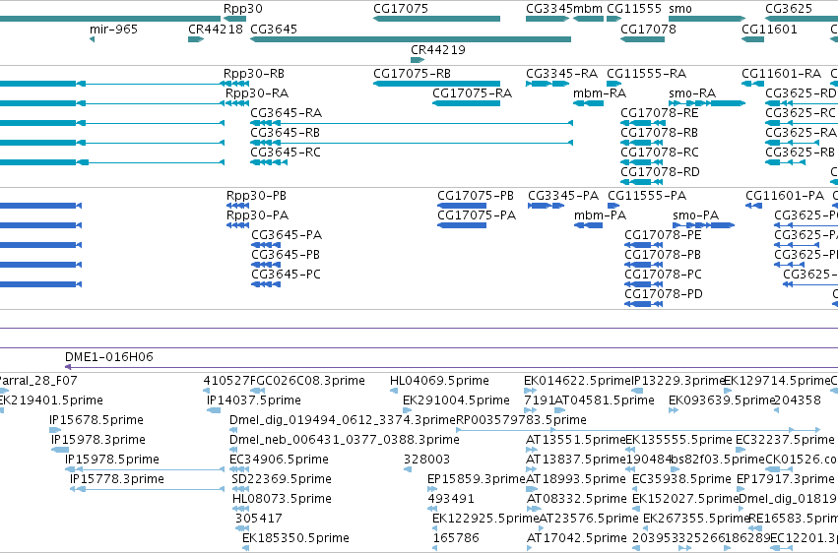
Task: Select the Dmel_neb_006431_0377_0388.3prime EST label
Action: click(345, 439)
